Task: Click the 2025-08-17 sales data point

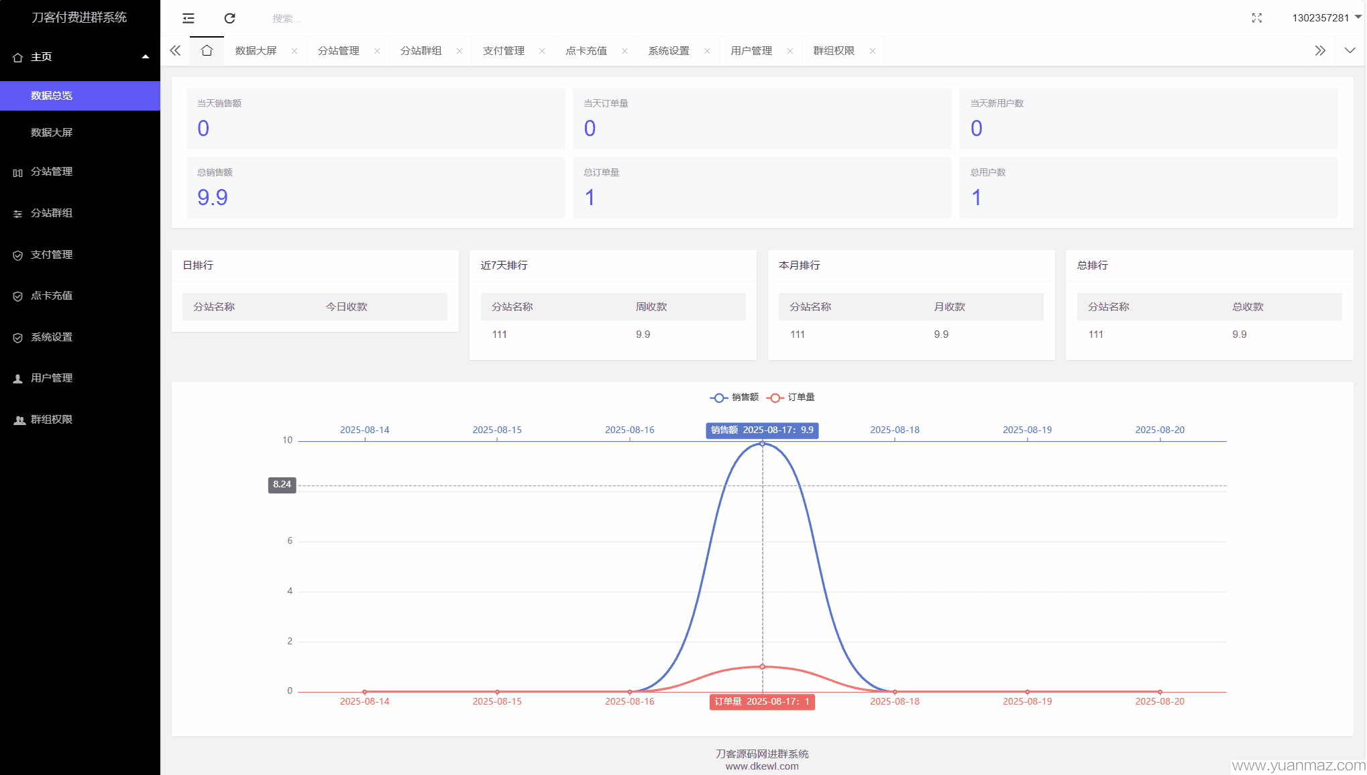Action: point(763,444)
